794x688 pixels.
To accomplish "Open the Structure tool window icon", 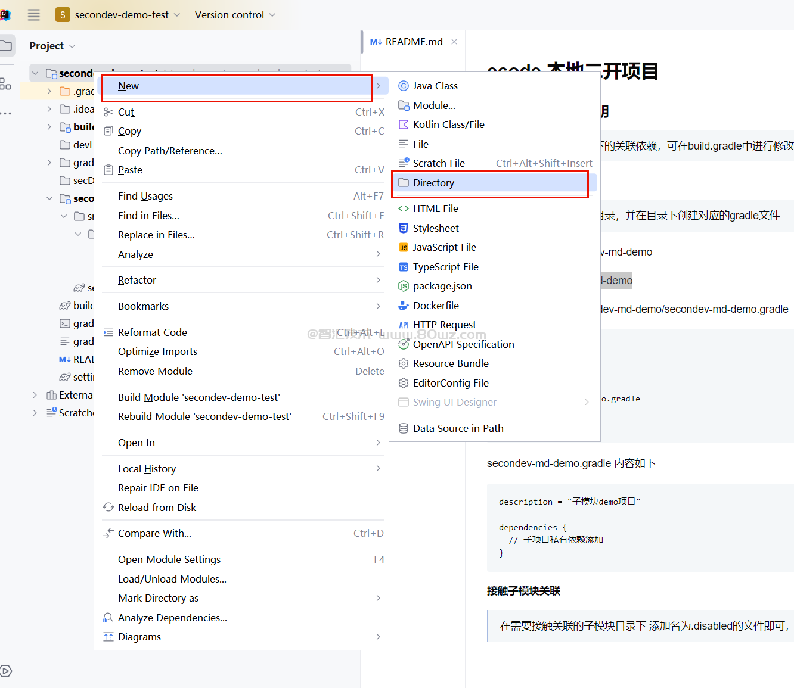I will 6,84.
